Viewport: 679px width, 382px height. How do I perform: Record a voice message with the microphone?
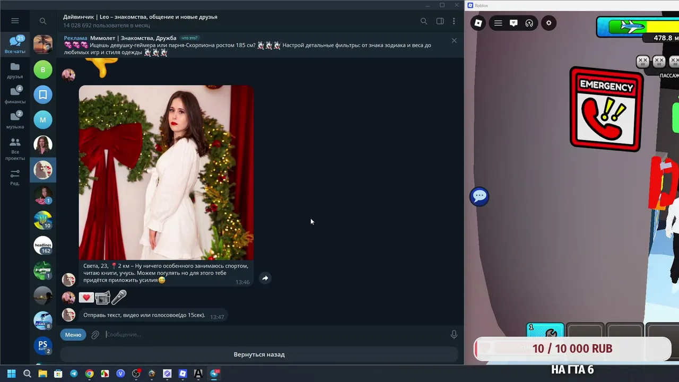click(x=454, y=335)
